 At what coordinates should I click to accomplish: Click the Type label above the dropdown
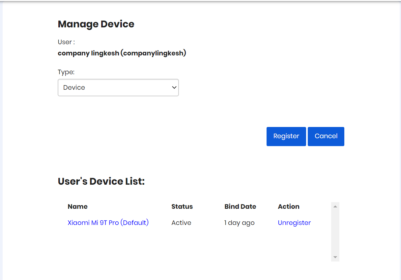tap(66, 72)
